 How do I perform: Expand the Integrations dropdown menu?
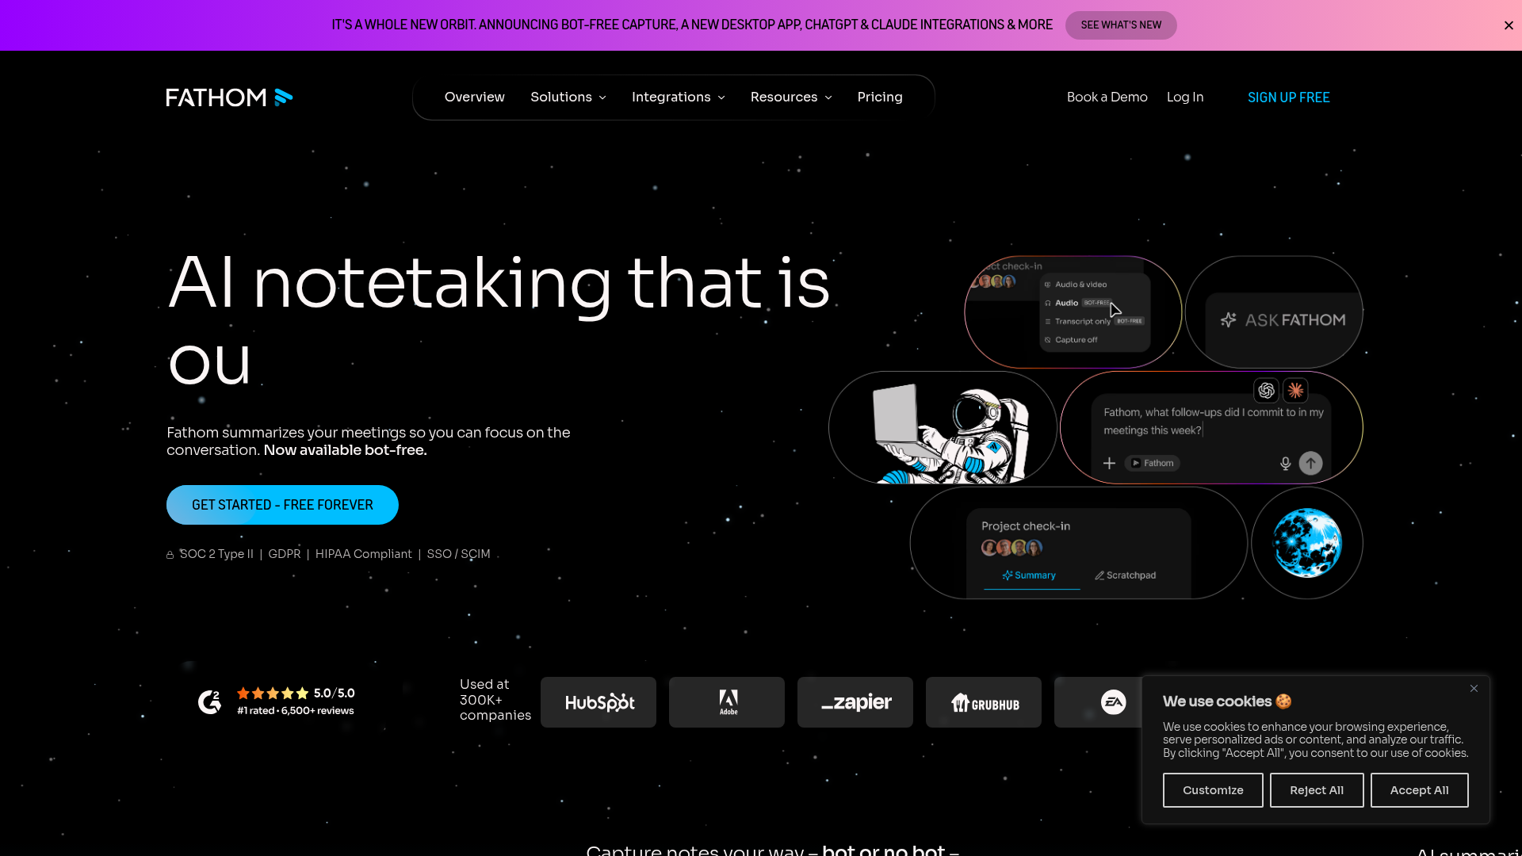[x=679, y=97]
